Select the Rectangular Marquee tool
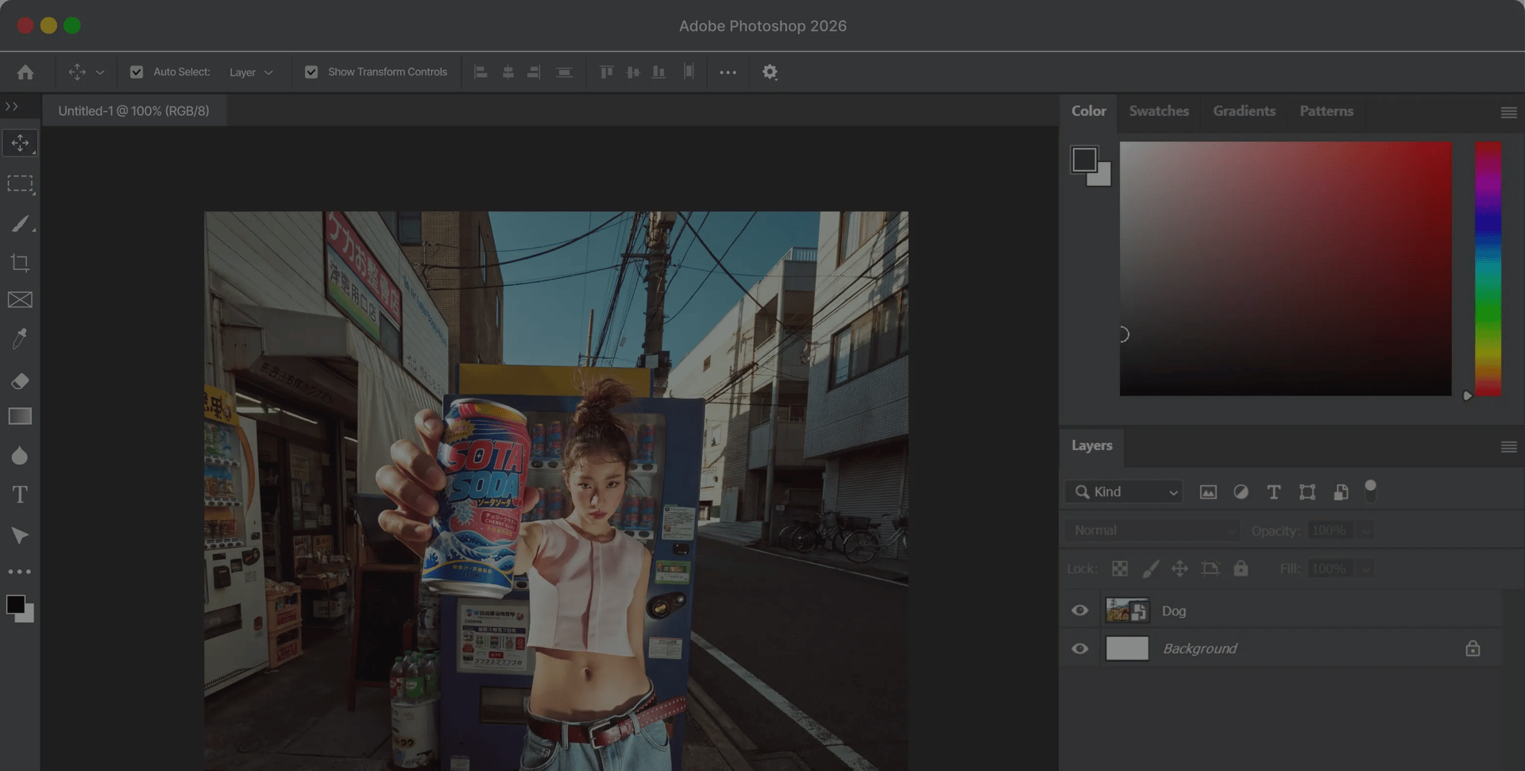The height and width of the screenshot is (771, 1525). 20,184
